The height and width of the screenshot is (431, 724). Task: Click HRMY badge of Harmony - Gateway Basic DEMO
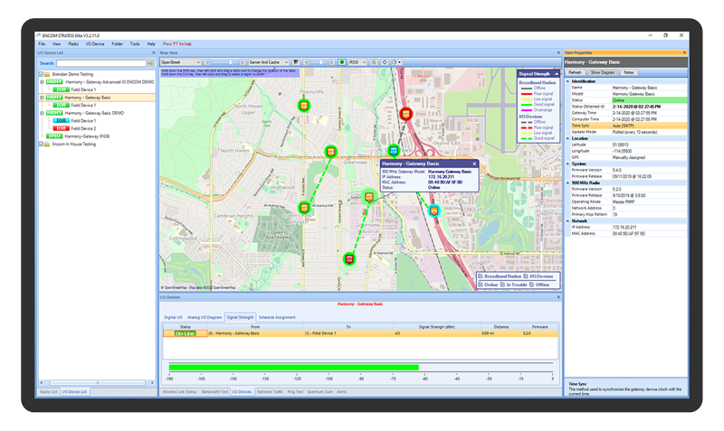[54, 113]
